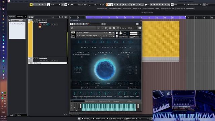Open the FX Rack tab

click(x=130, y=101)
